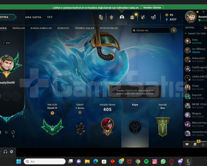Image resolution: width=207 pixels, height=166 pixels.
Task: Select friend Askaramm
Action: [196, 60]
